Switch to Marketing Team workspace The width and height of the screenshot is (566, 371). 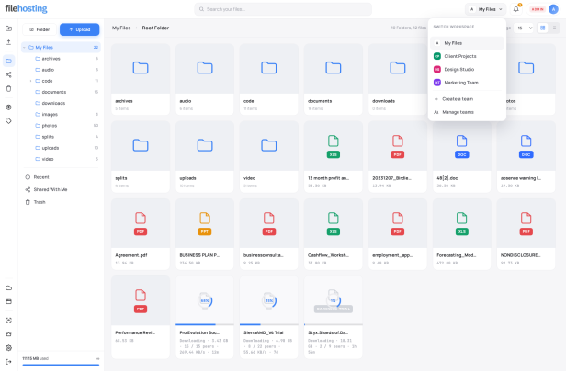coord(467,83)
